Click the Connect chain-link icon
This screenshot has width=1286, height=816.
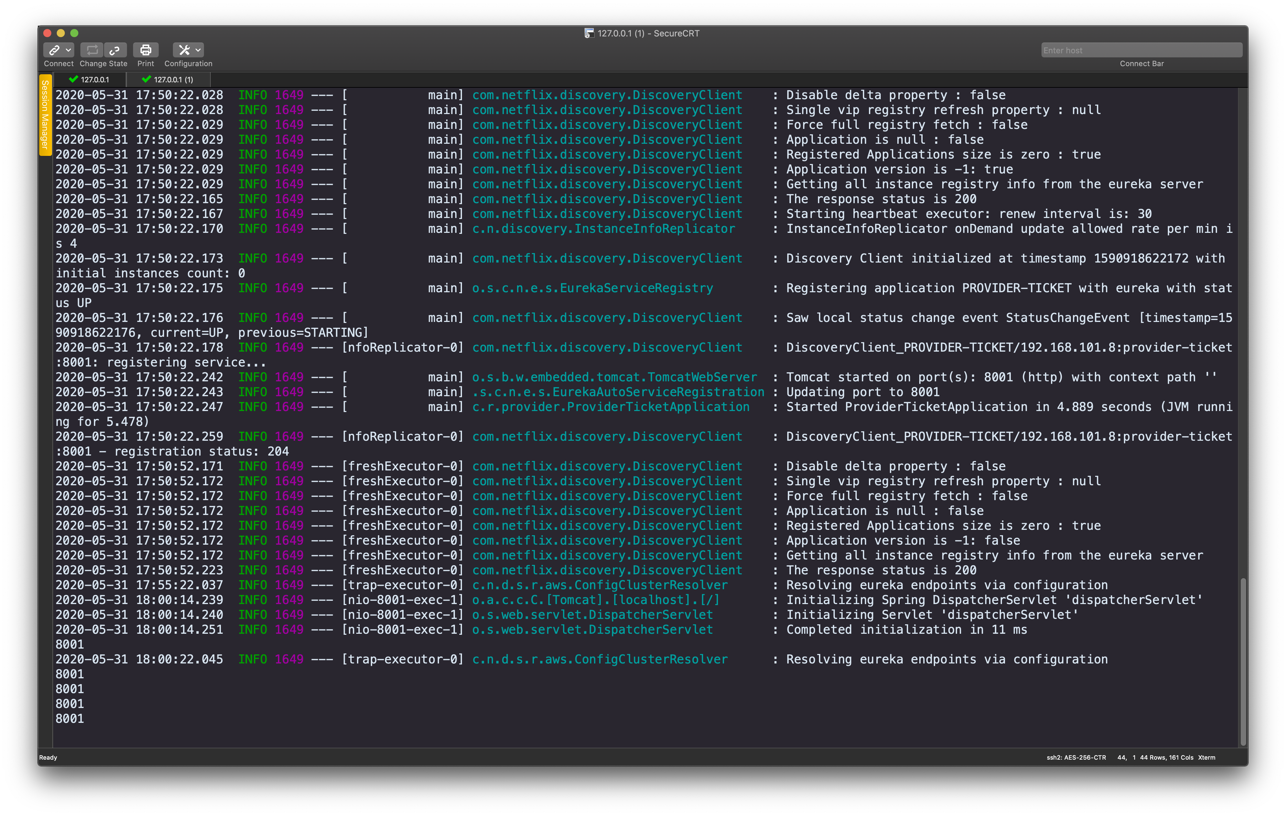coord(54,50)
